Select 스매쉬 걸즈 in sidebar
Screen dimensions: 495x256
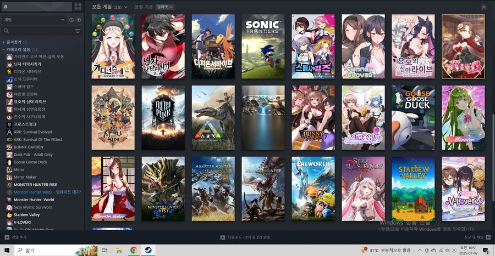pos(23,87)
